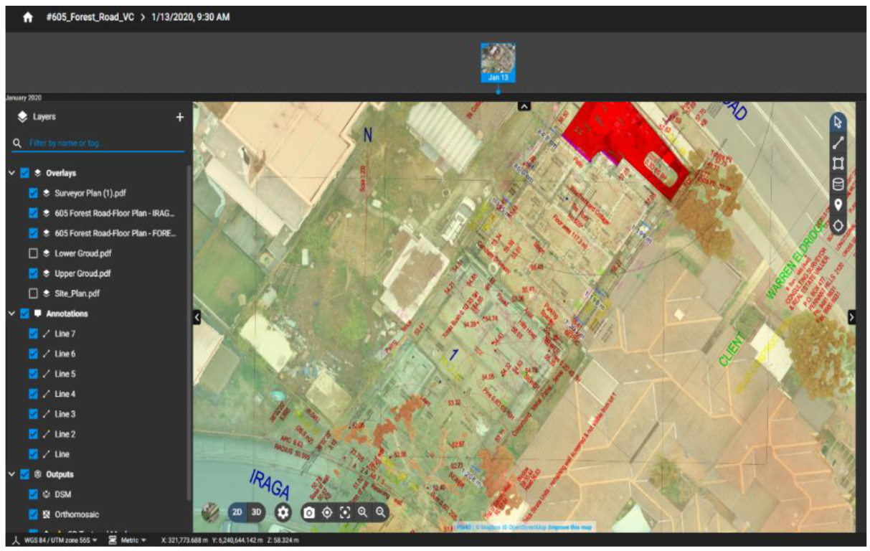Add a new layer with plus icon
The image size is (870, 551).
click(180, 117)
